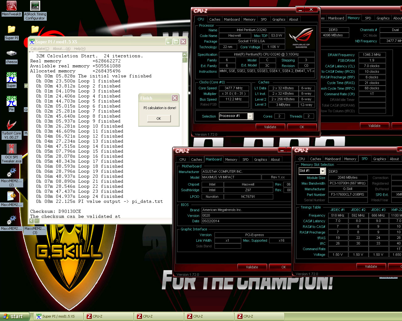
Task: Click the Multiplier value x 31.0 (8 - 31)
Action: [234, 93]
